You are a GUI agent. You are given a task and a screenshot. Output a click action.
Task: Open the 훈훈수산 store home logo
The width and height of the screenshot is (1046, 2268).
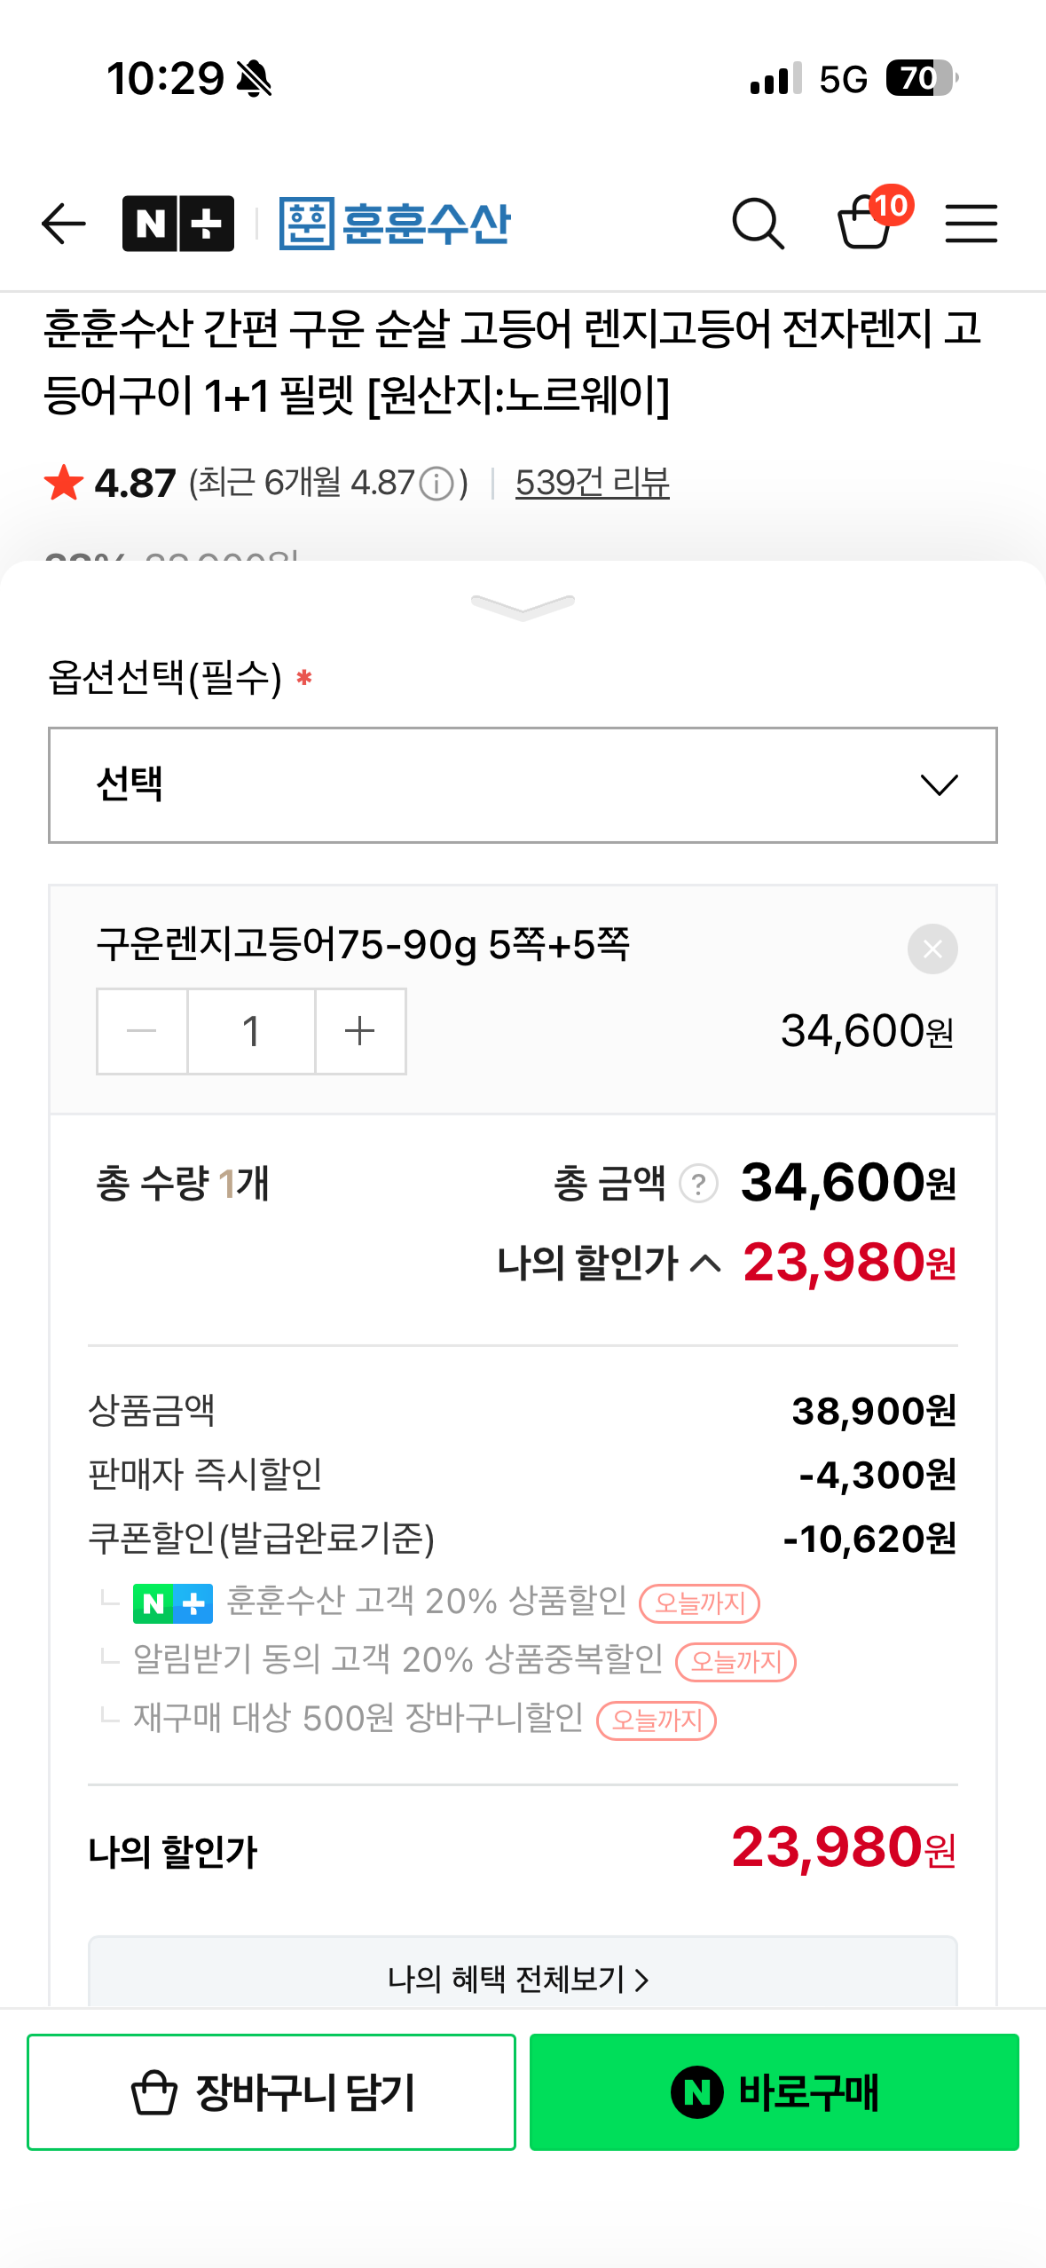tap(395, 223)
